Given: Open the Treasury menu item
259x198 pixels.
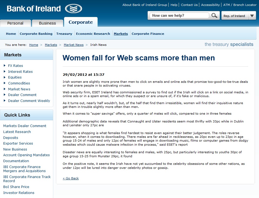Looking at the screenshot, I should pos(64,34).
